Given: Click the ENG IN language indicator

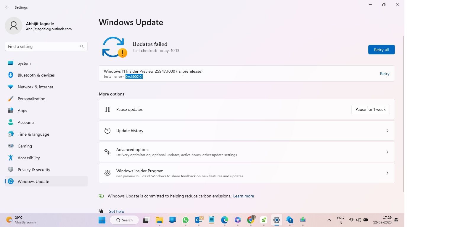Looking at the screenshot, I should click(x=340, y=220).
